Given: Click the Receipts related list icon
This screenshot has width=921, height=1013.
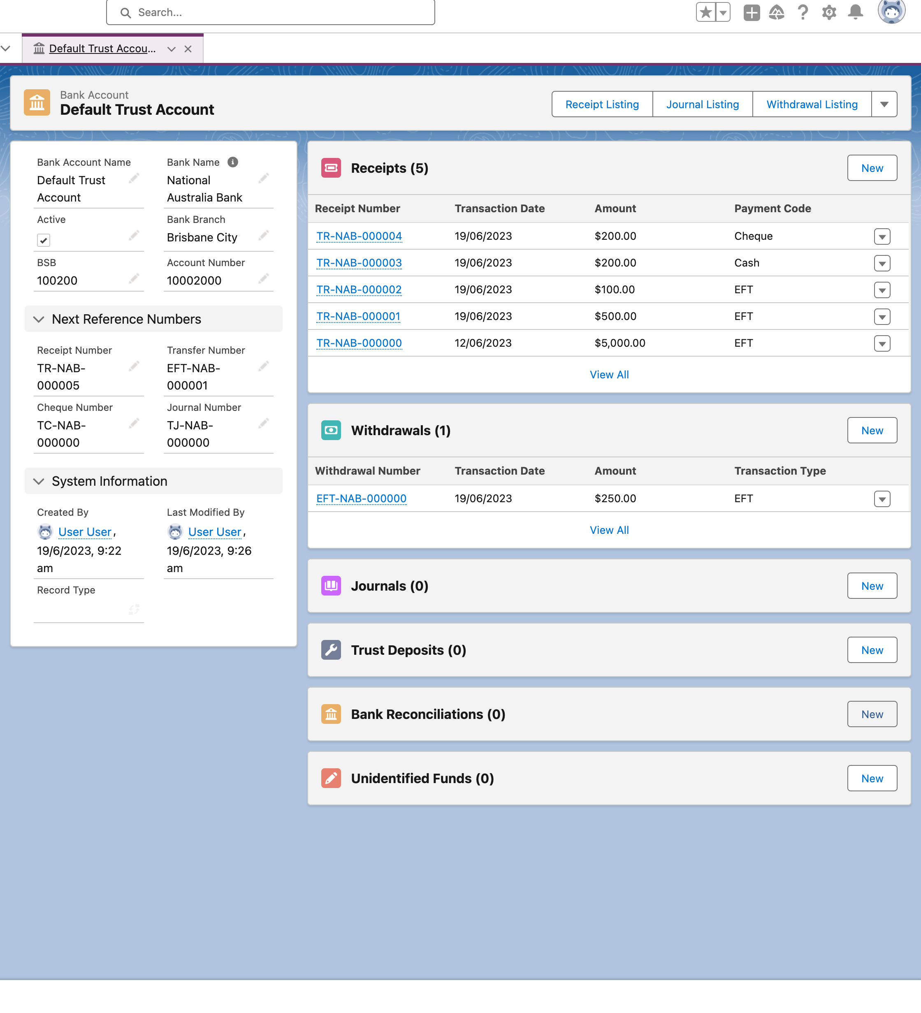Looking at the screenshot, I should pos(331,168).
